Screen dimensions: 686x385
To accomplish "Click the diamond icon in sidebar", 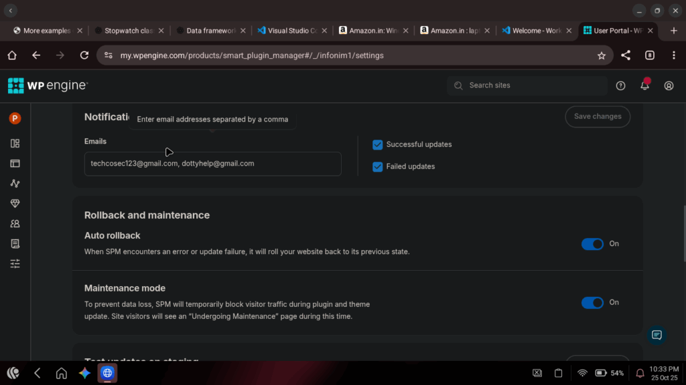I will pyautogui.click(x=15, y=203).
